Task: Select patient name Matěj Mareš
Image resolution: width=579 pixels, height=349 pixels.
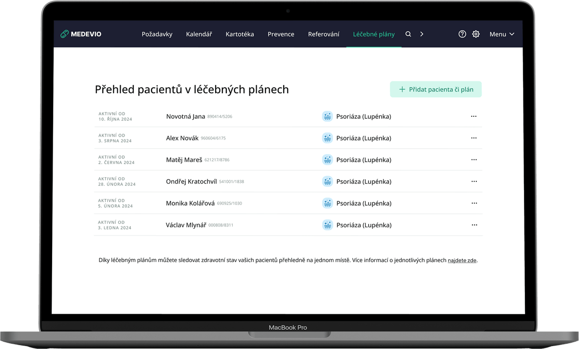Action: (184, 160)
